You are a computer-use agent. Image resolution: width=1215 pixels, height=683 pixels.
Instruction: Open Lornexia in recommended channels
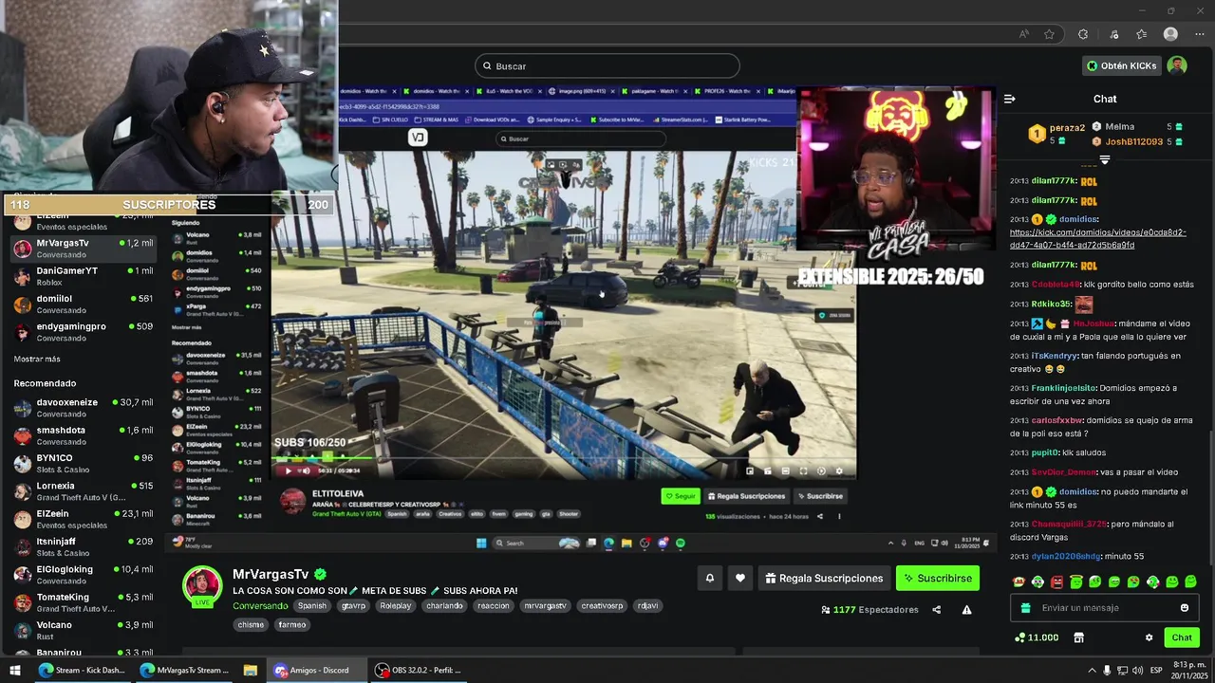(x=84, y=491)
